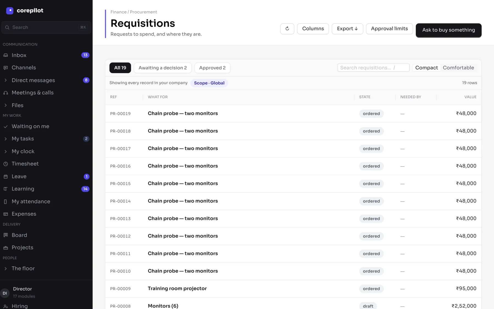This screenshot has width=494, height=309.
Task: Click the Procurement breadcrumb link
Action: click(x=144, y=12)
